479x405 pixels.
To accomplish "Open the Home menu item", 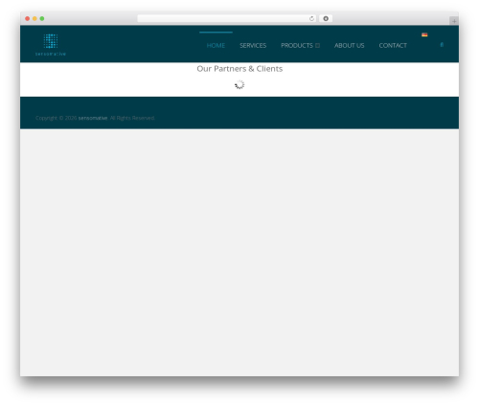I will tap(216, 45).
